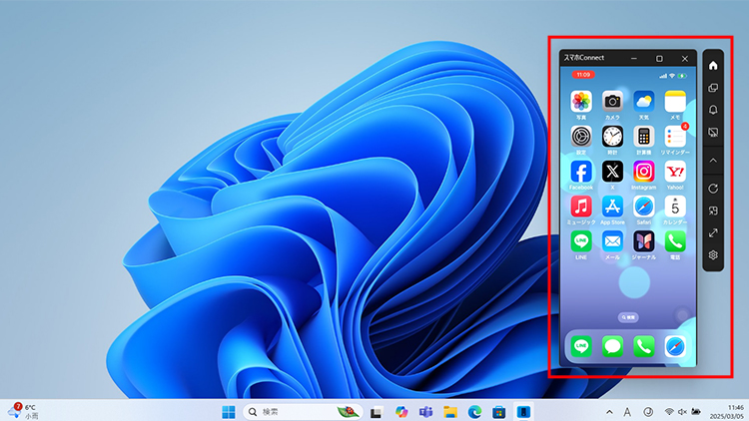Viewport: 749px width, 421px height.
Task: Open LINE from the phone dock
Action: pyautogui.click(x=581, y=345)
